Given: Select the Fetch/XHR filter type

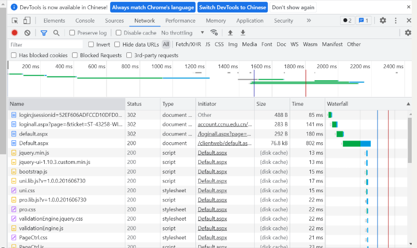Looking at the screenshot, I should pyautogui.click(x=188, y=44).
